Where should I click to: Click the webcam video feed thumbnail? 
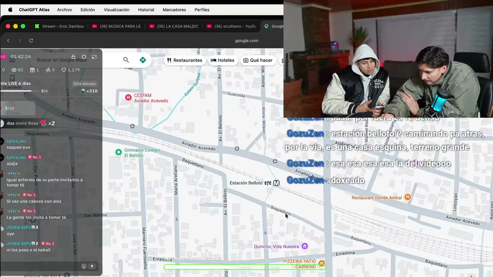388,58
